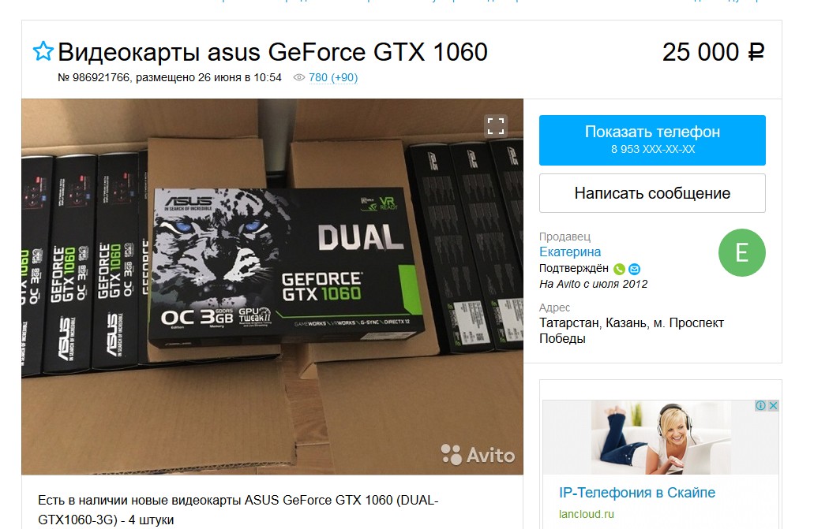Image resolution: width=829 pixels, height=529 pixels.
Task: Click the green phone verified badge
Action: click(619, 269)
